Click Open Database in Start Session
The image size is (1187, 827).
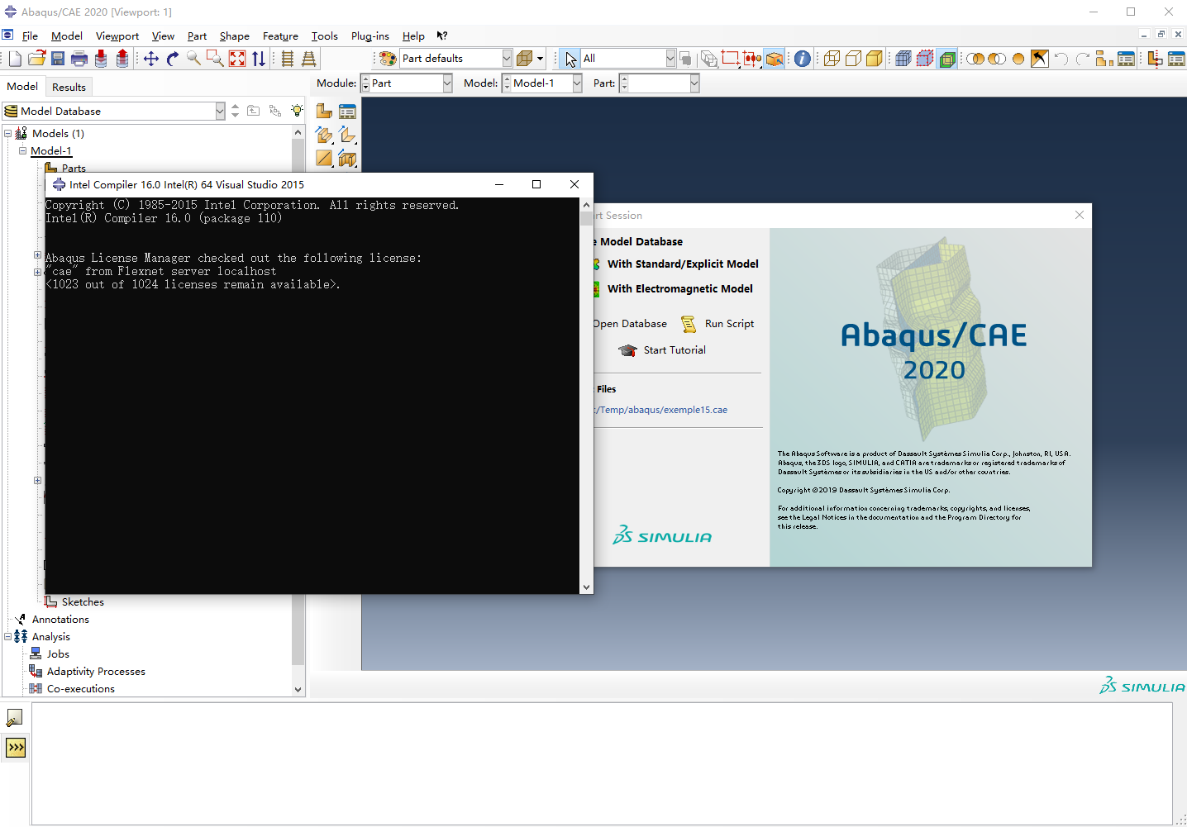pos(630,324)
